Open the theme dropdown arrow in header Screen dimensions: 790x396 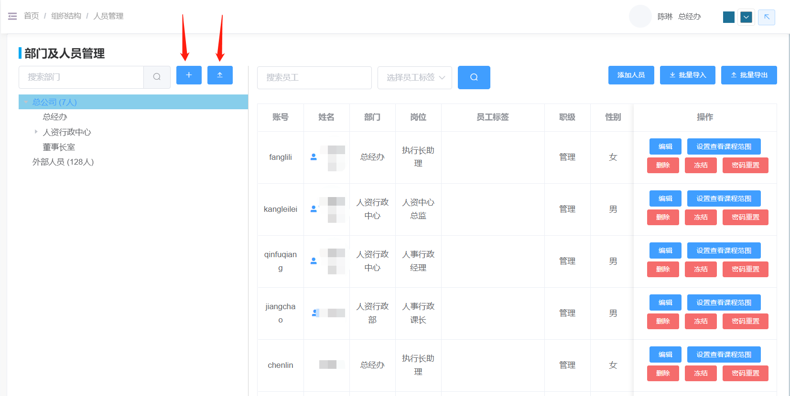[746, 18]
